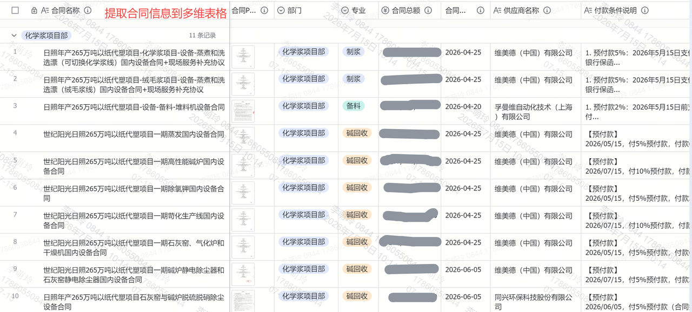Screen dimensions: 692x312
Task: Click contract name 一期蒸发国内设备合同
Action: [134, 134]
